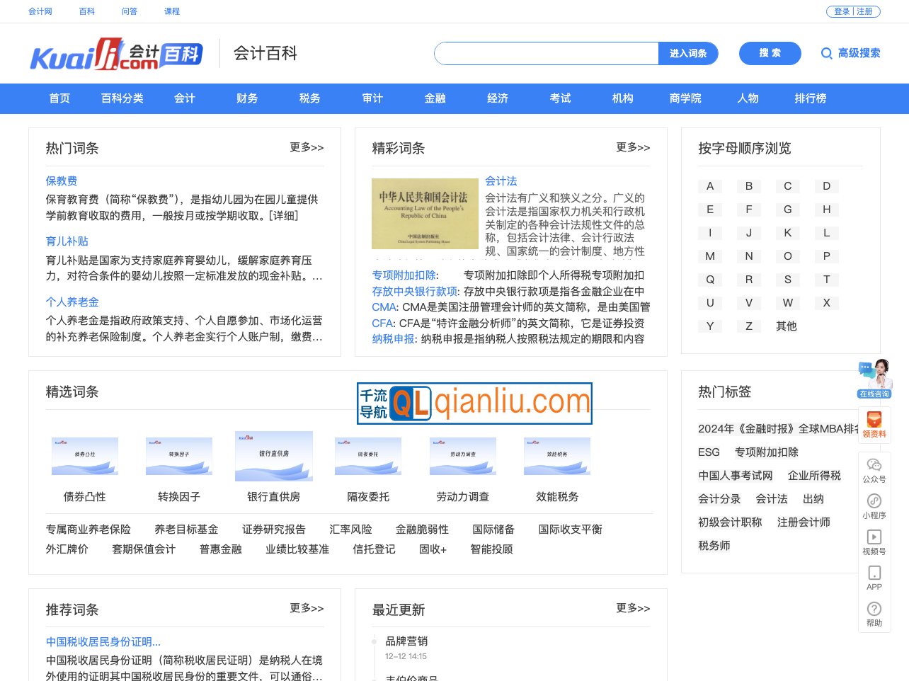
Task: Open the 商学院 section in navigation bar
Action: tap(685, 98)
